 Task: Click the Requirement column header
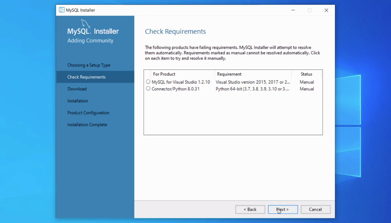click(x=229, y=74)
